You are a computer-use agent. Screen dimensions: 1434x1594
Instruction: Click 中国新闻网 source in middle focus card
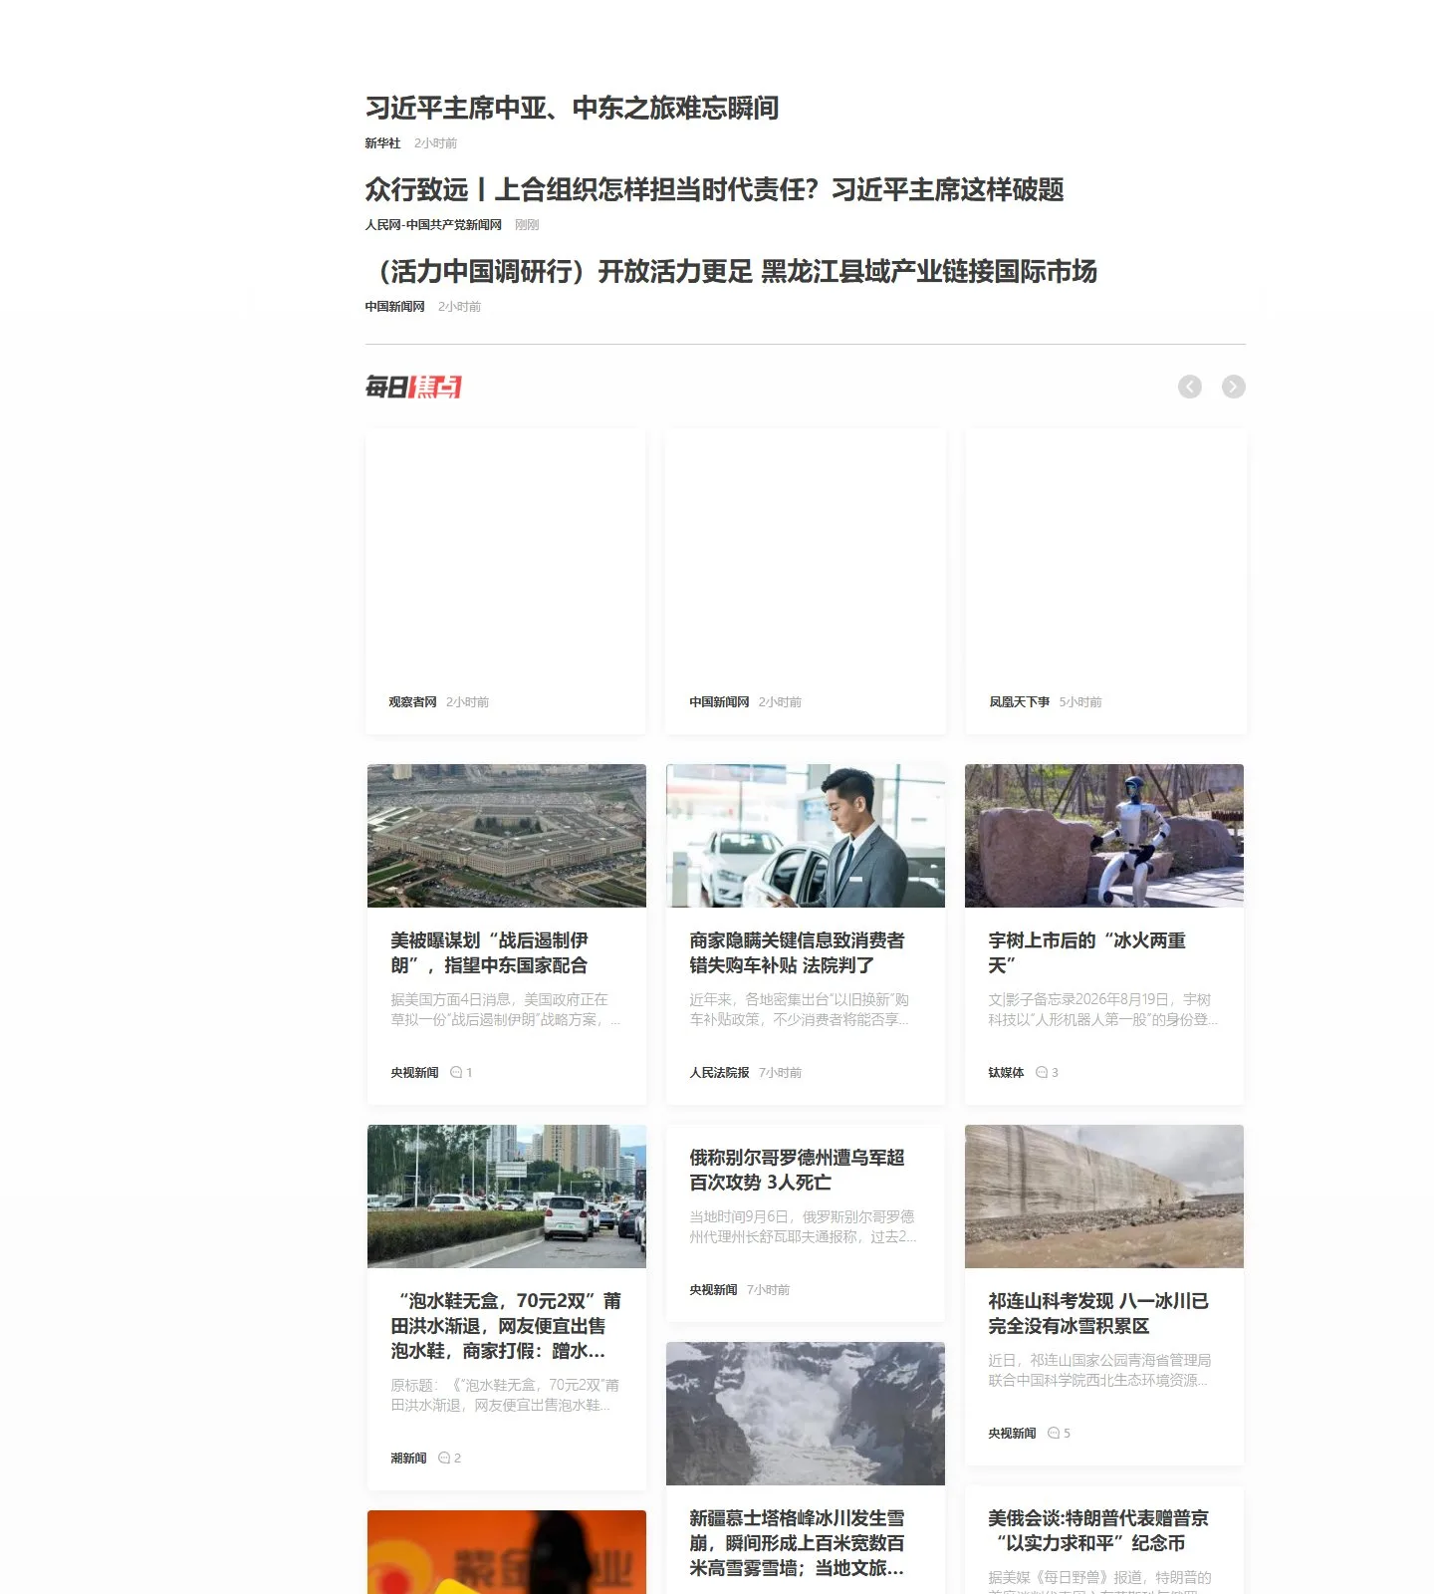click(x=719, y=702)
